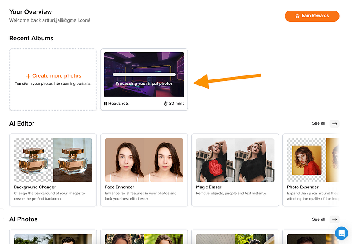Click the Welcome back email text

(50, 20)
